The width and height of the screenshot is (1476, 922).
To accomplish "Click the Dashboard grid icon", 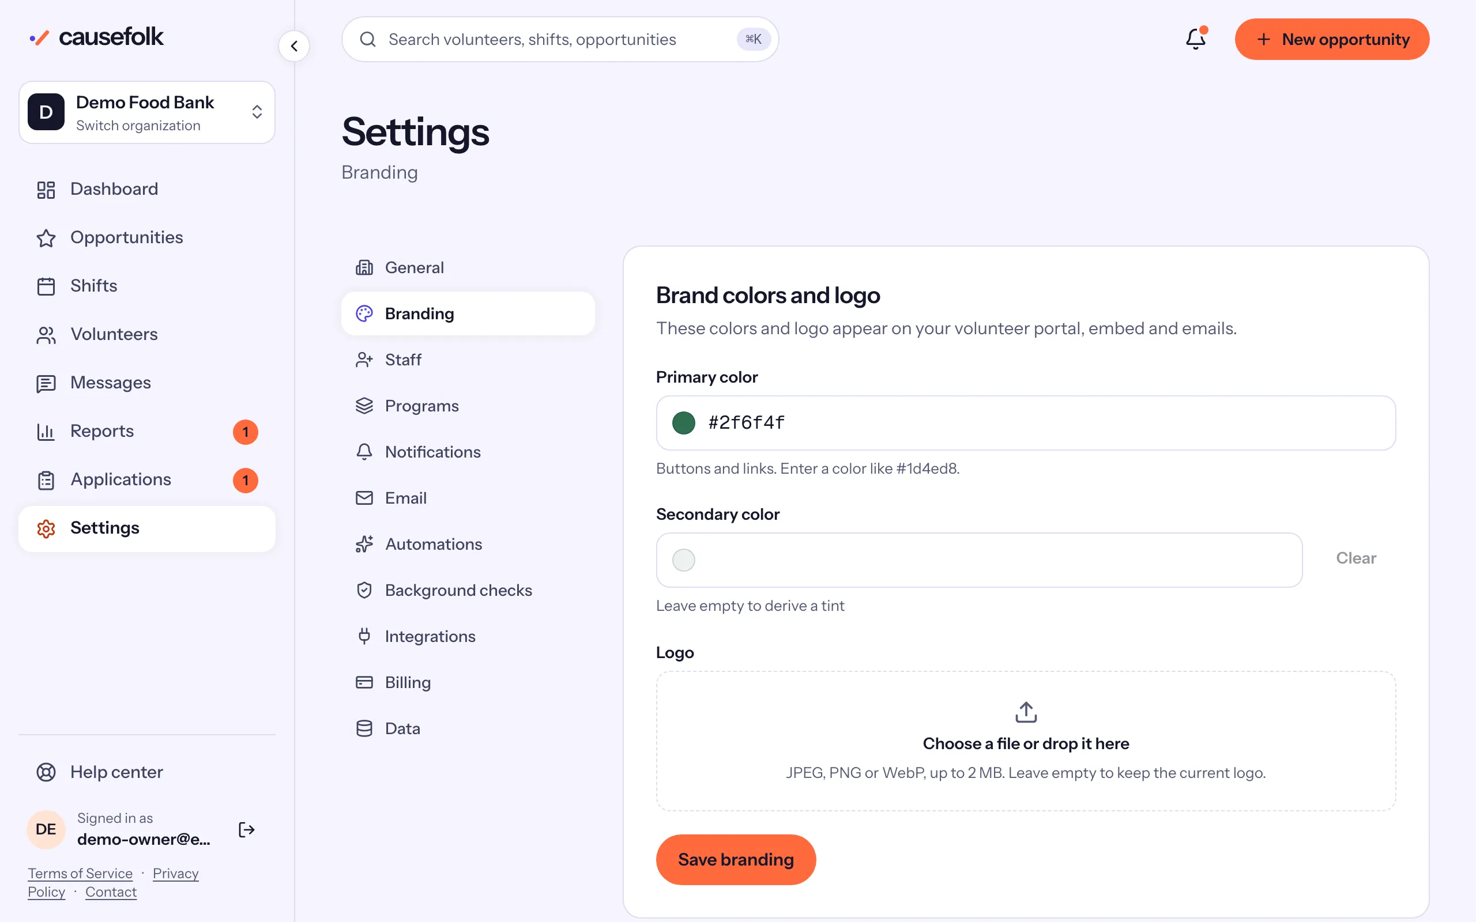I will [46, 190].
